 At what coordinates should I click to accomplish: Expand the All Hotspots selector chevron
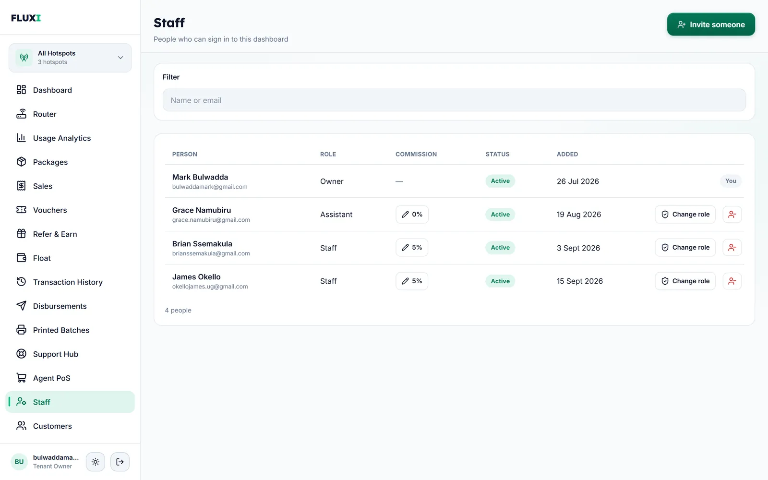click(120, 58)
